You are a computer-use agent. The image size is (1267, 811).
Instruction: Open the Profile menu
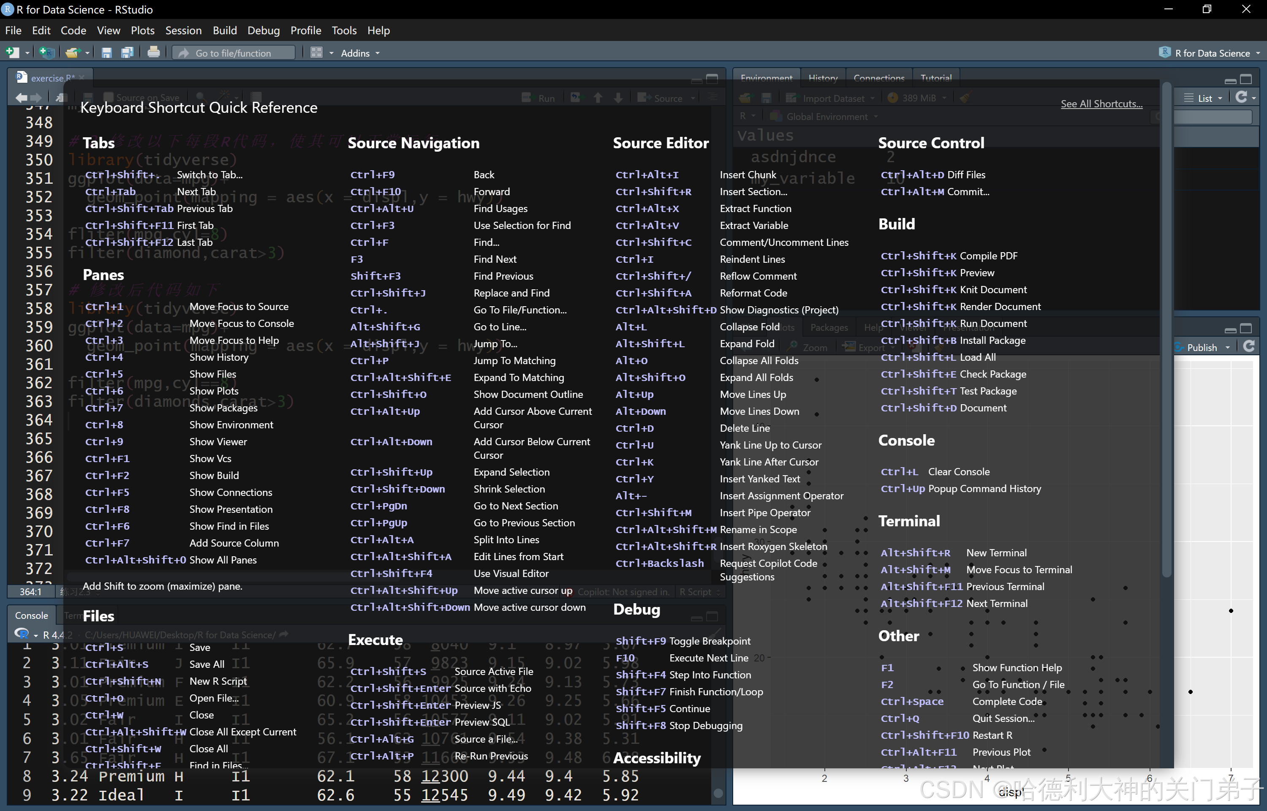click(x=305, y=30)
